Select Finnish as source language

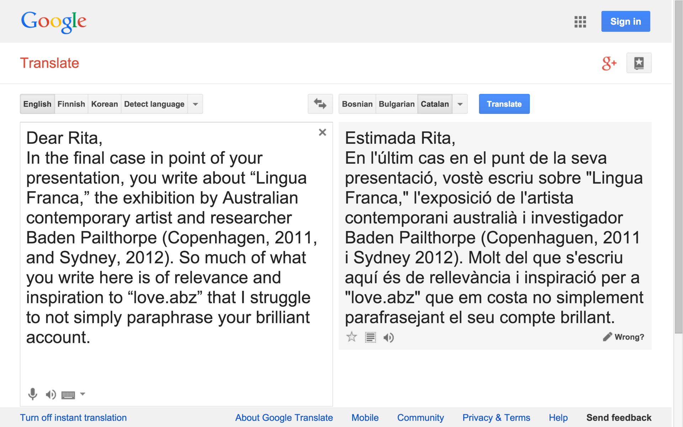71,104
